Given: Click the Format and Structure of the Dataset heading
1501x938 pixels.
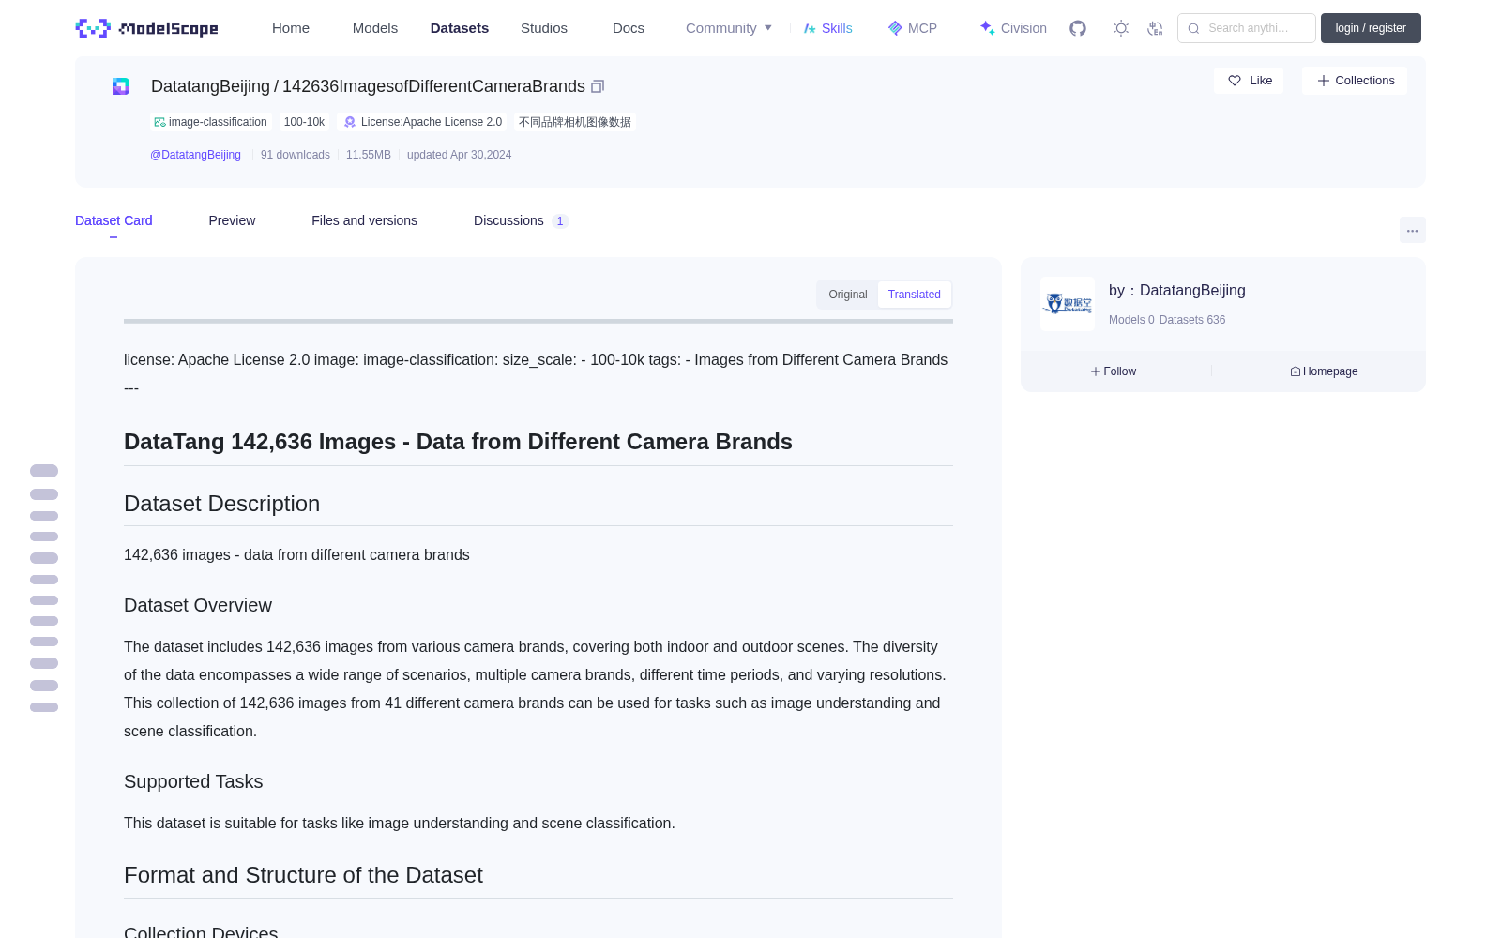Looking at the screenshot, I should point(303,875).
